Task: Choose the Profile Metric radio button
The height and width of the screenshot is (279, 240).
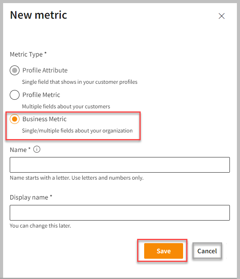Action: 14,95
